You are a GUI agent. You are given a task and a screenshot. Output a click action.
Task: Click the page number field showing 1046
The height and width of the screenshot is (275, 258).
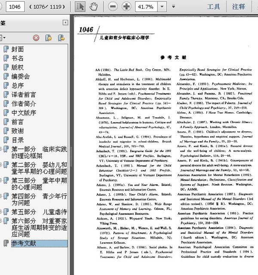[x=15, y=6]
